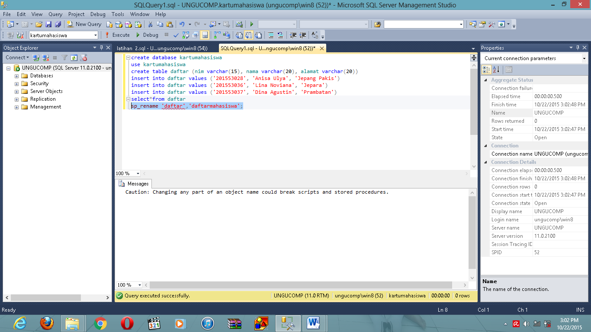
Task: Collapse the UNGUCOMP server node
Action: [9, 67]
